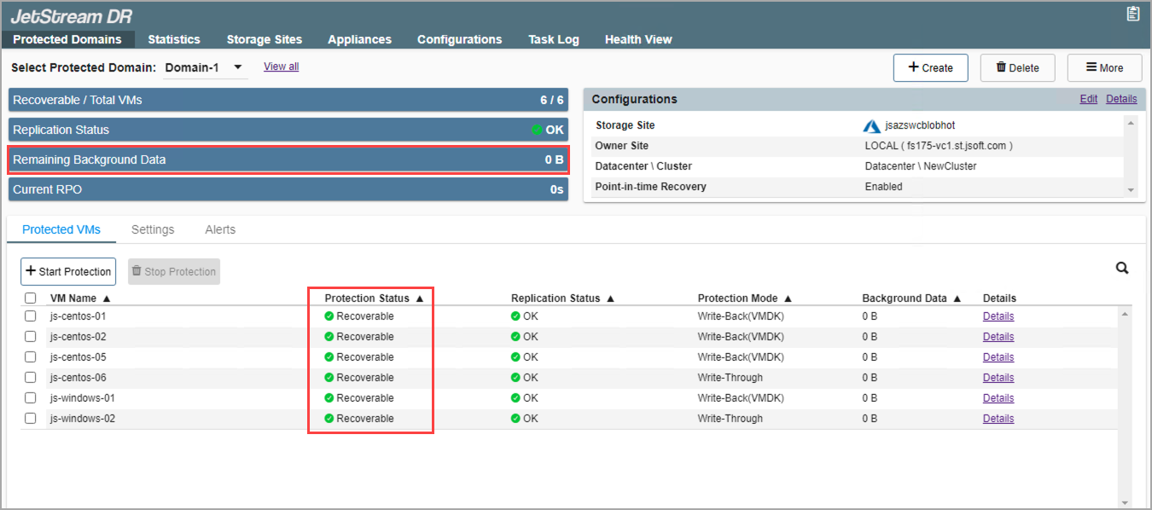Click green Replication Status OK indicator dot
Viewport: 1152px width, 510px height.
537,130
